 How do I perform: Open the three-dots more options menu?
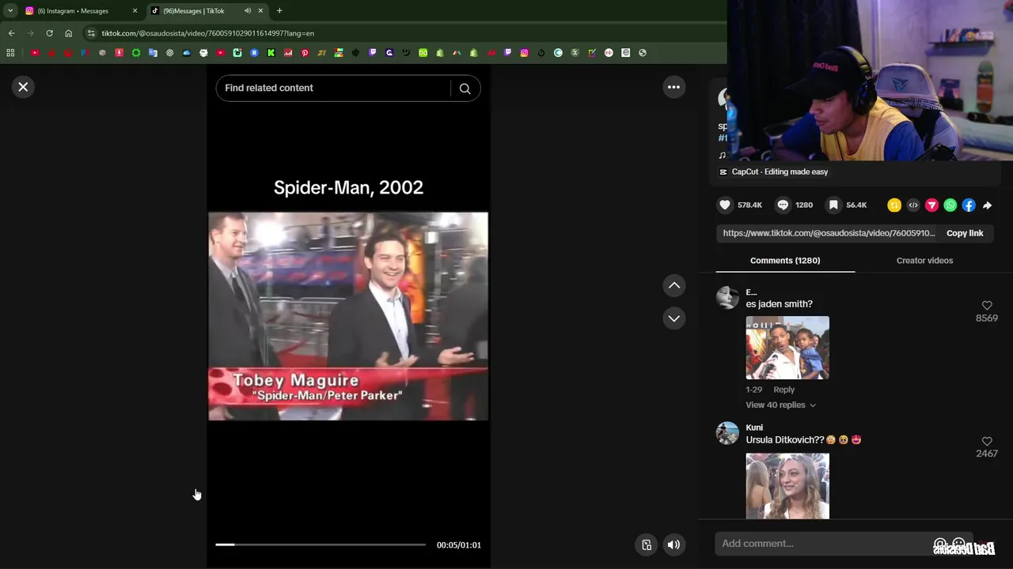point(673,87)
